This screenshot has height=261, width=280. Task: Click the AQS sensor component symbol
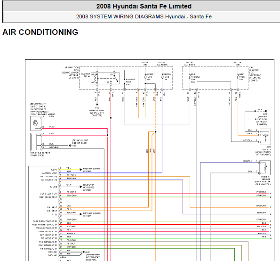click(x=265, y=137)
